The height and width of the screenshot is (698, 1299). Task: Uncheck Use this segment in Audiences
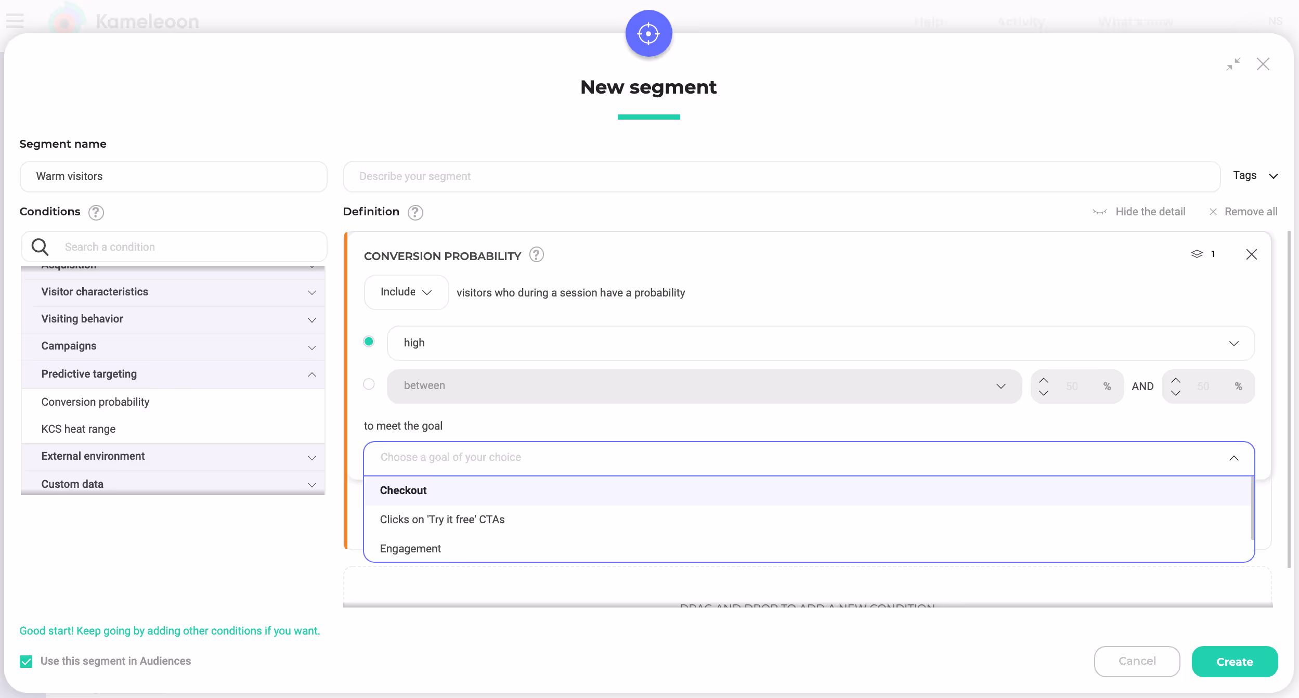[x=26, y=661]
